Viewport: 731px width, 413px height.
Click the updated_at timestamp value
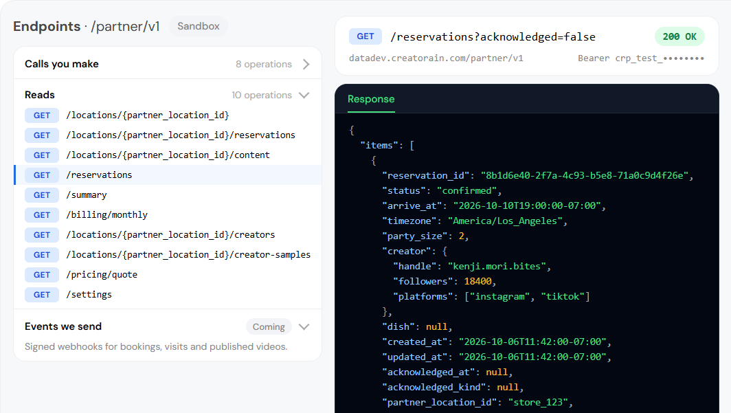532,357
